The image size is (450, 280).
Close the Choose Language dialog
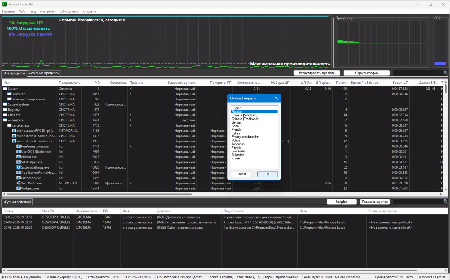pos(276,98)
